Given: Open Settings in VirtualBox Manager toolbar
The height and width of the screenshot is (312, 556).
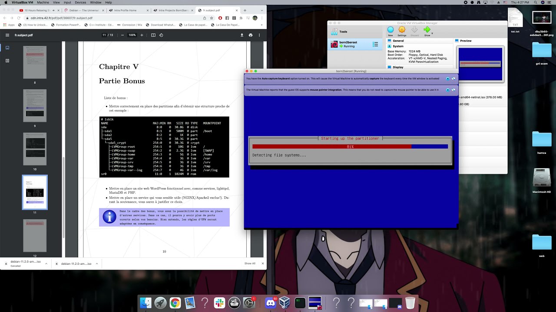Looking at the screenshot, I should click(402, 31).
